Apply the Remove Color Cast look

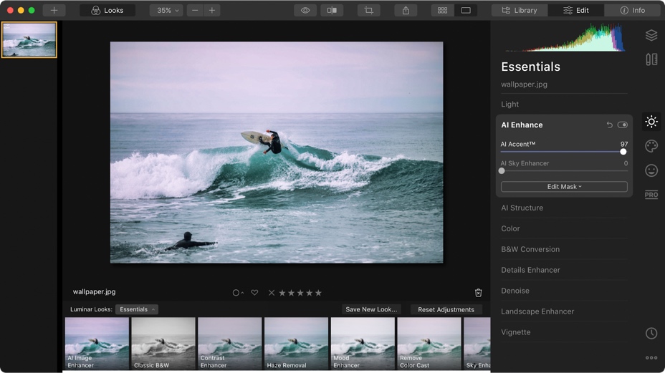coord(429,344)
